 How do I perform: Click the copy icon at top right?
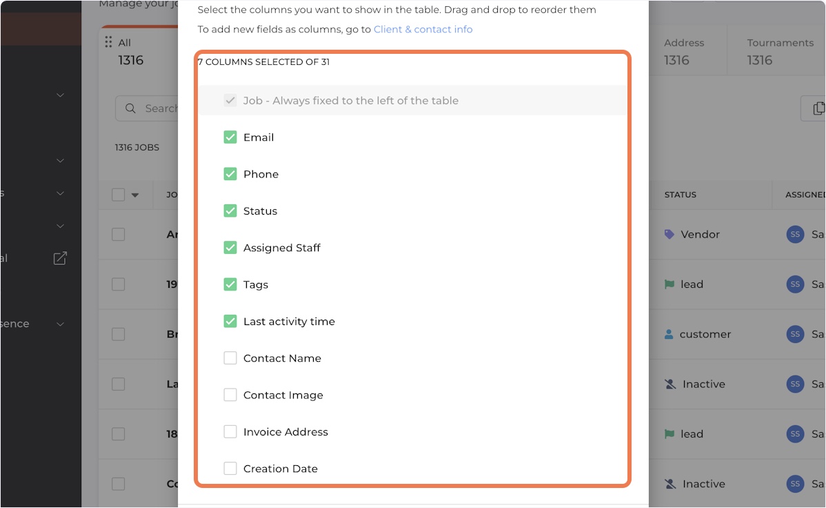point(818,108)
